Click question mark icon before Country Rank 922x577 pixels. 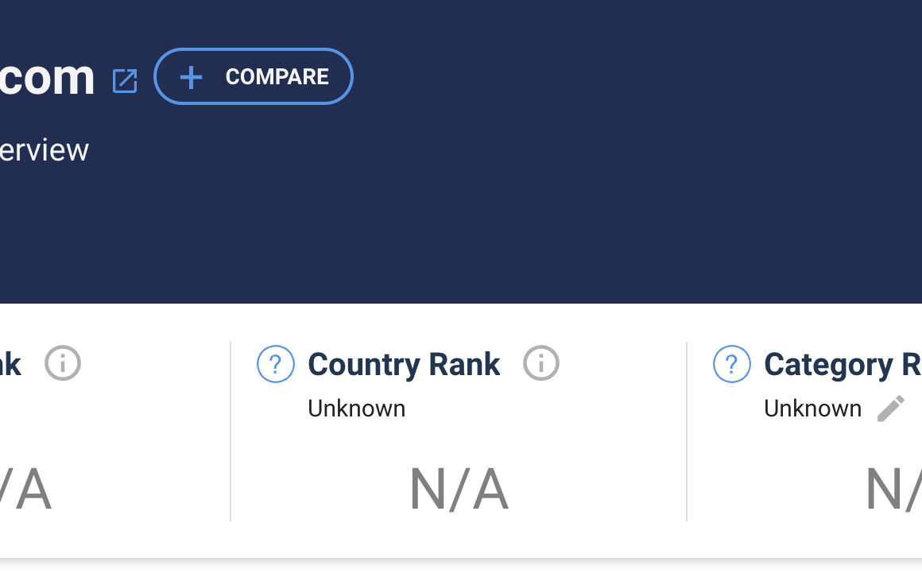[276, 364]
